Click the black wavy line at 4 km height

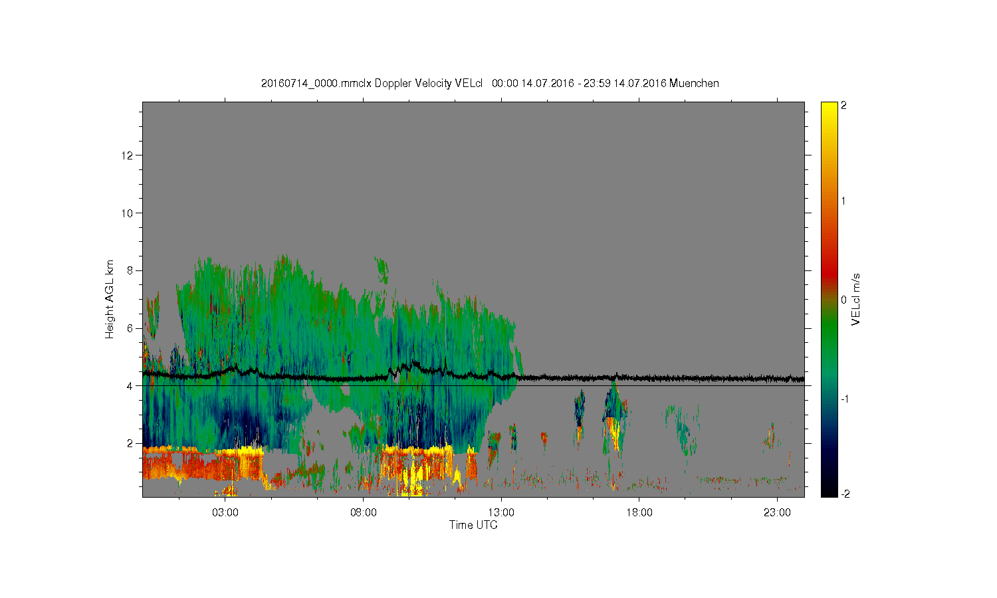coord(473,376)
